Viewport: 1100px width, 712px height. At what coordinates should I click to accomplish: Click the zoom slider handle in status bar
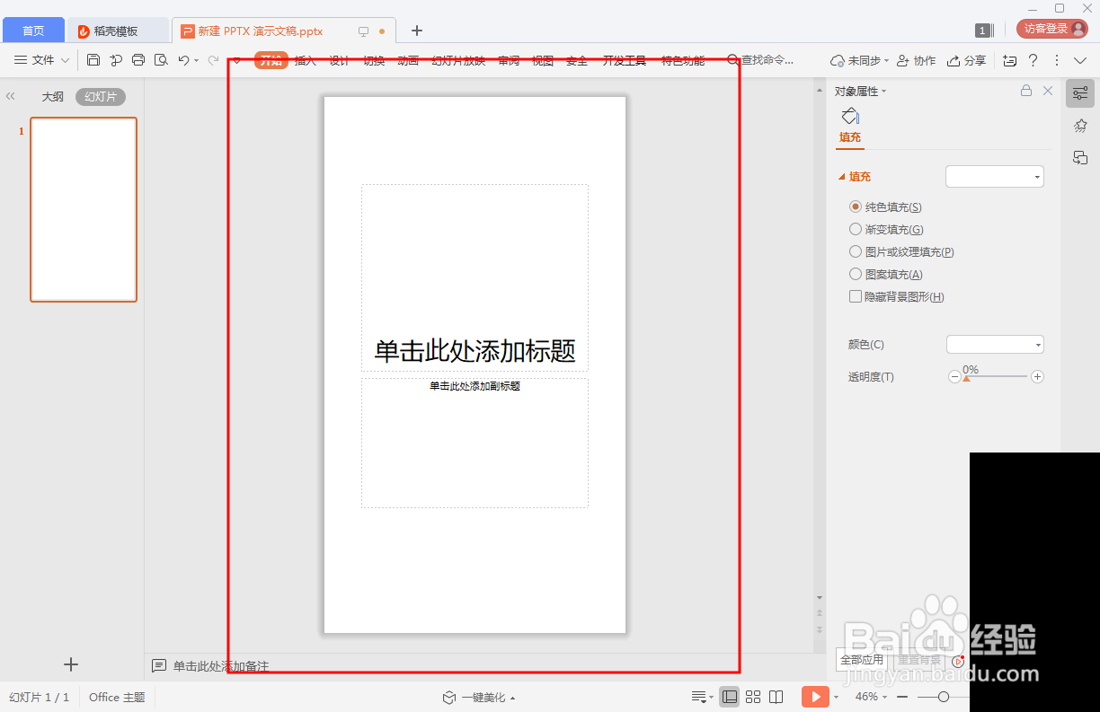(944, 697)
